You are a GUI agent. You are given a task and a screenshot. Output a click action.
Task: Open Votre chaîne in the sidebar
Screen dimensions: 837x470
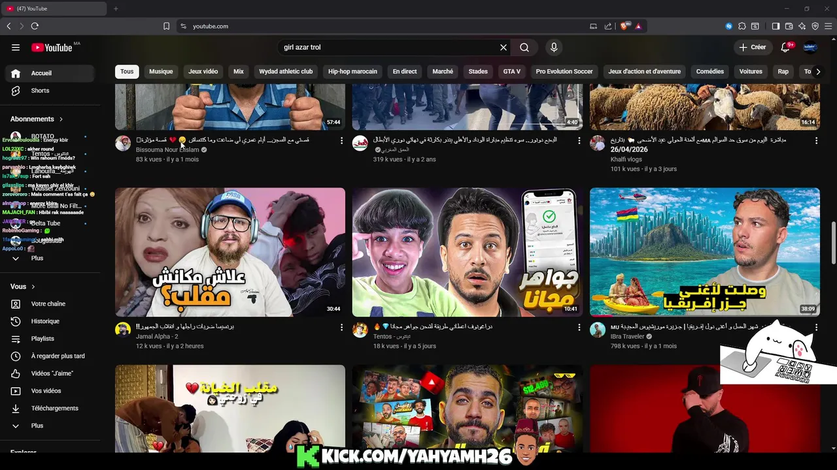click(50, 304)
